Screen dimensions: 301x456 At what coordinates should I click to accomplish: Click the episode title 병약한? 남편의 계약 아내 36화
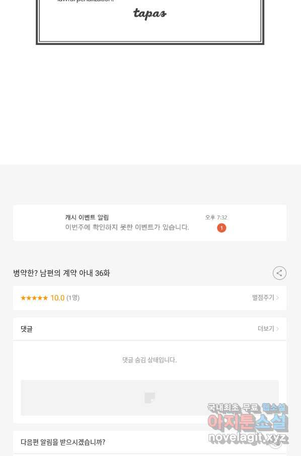[61, 273]
